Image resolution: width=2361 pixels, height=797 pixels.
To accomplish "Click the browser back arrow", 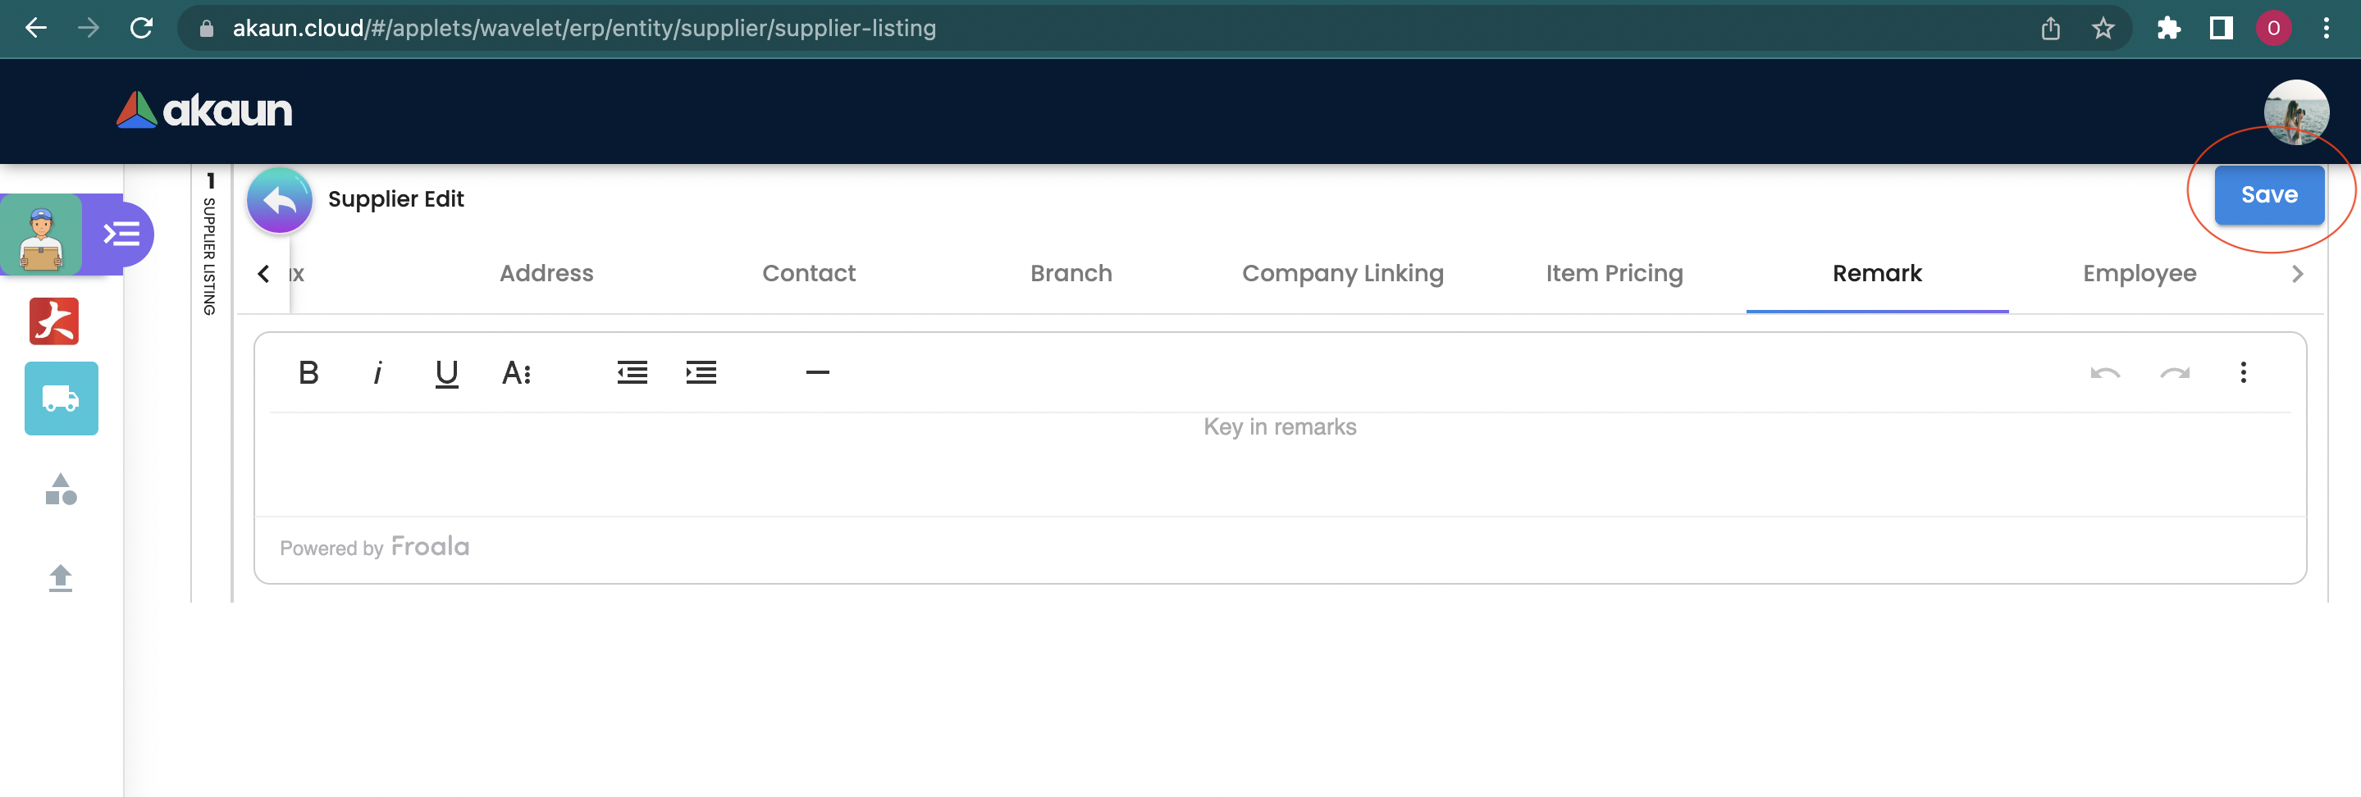I will 36,29.
